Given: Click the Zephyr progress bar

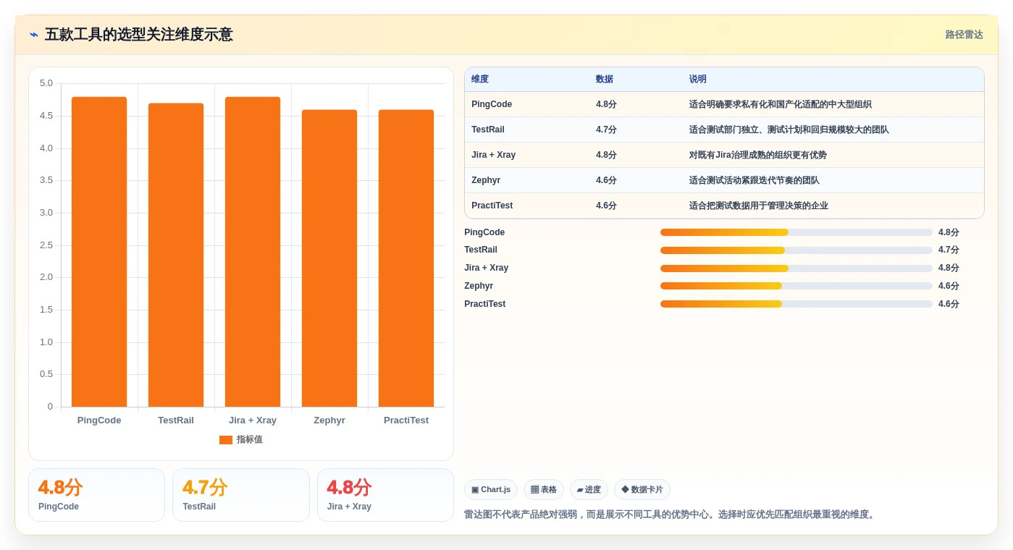Looking at the screenshot, I should pos(796,286).
